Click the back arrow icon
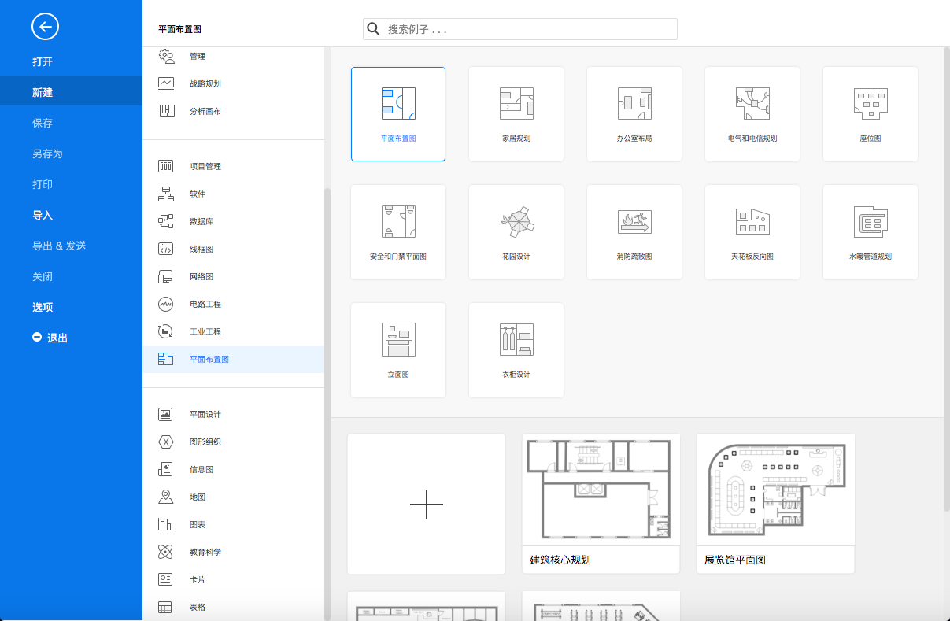This screenshot has height=621, width=950. 45,27
